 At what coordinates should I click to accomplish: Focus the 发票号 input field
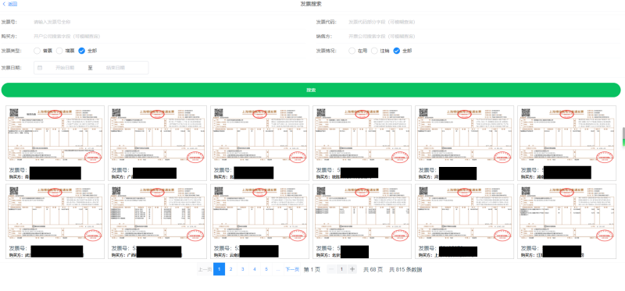pyautogui.click(x=170, y=22)
